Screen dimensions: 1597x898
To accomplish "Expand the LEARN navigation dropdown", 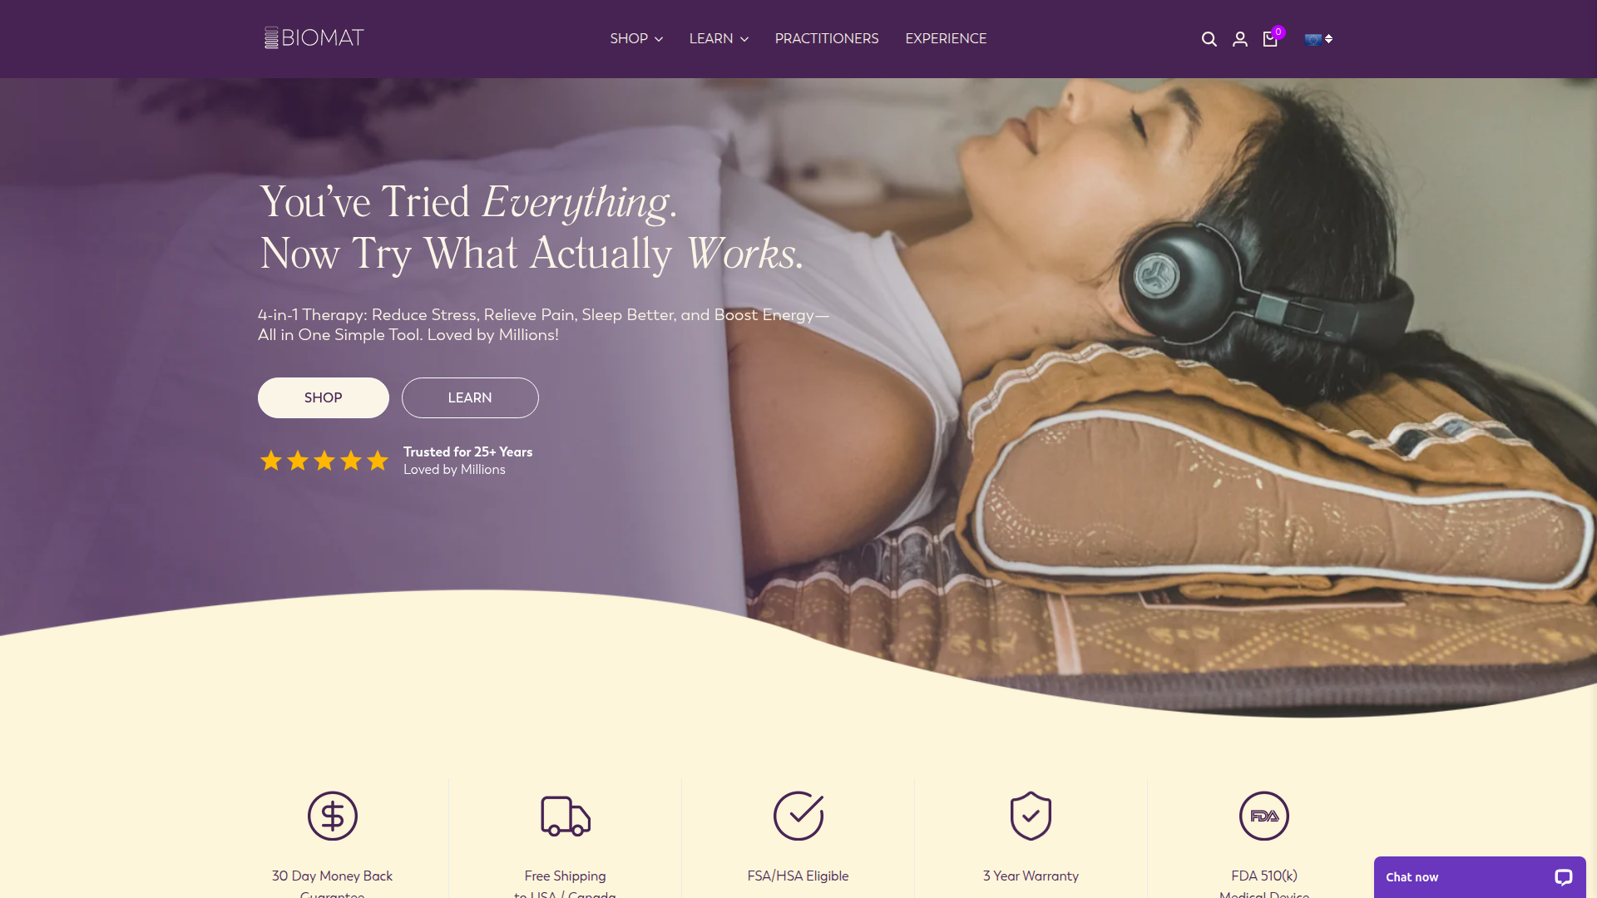I will (719, 39).
